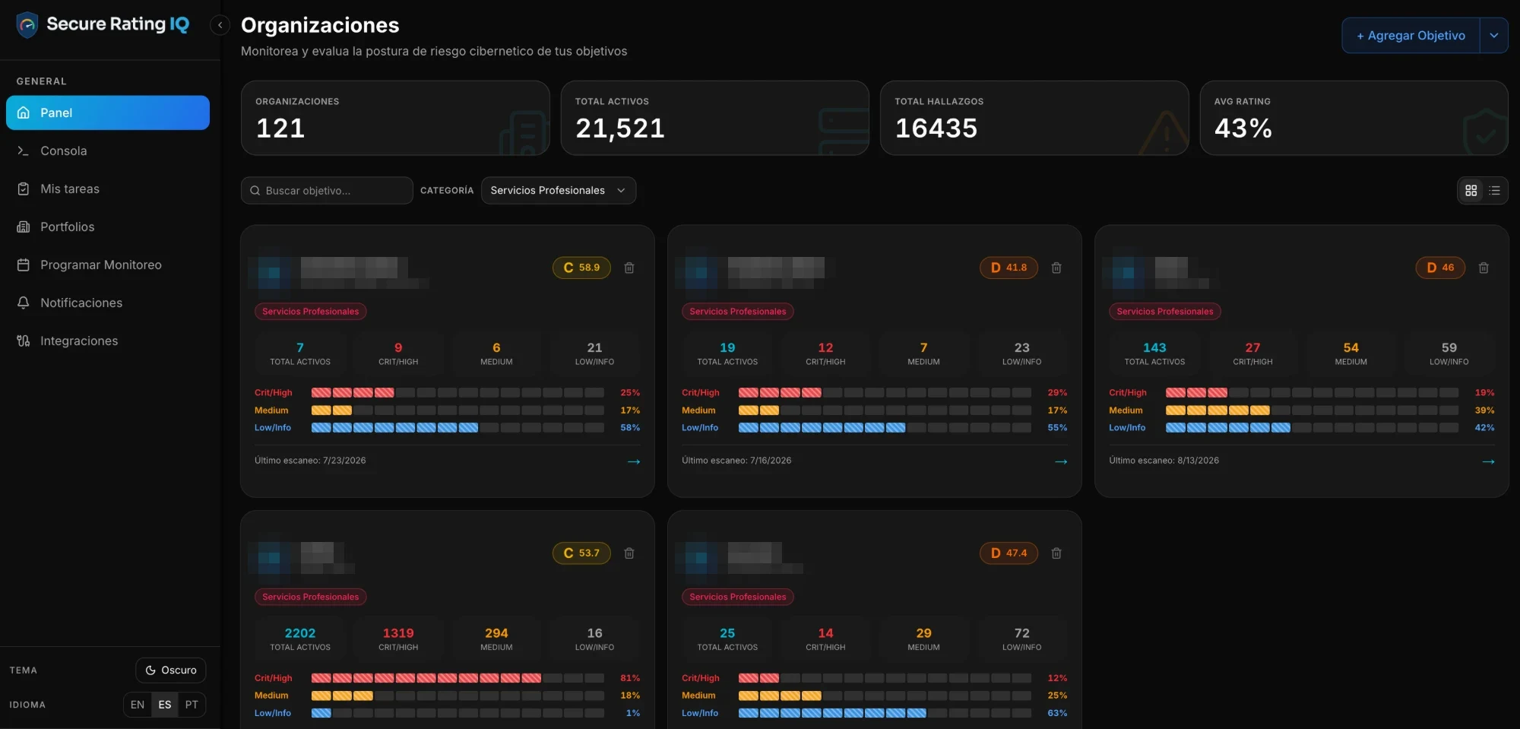Click the Mis tareas clipboard icon
This screenshot has width=1520, height=729.
coord(24,189)
